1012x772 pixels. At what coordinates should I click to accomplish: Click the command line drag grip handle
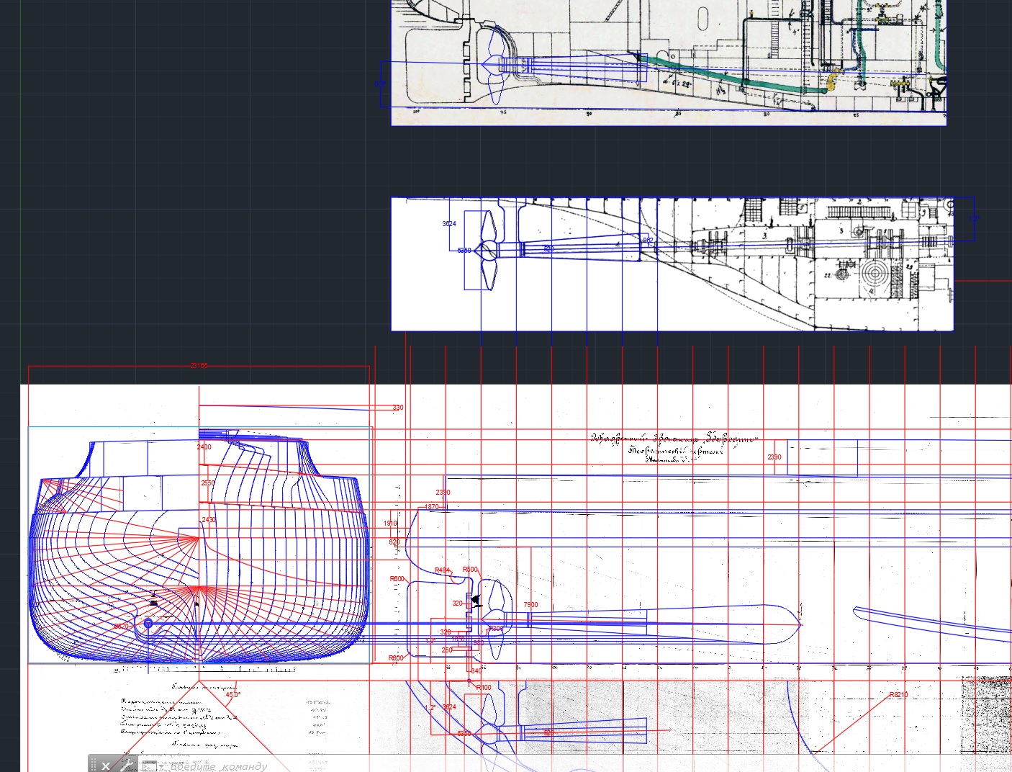pos(93,765)
